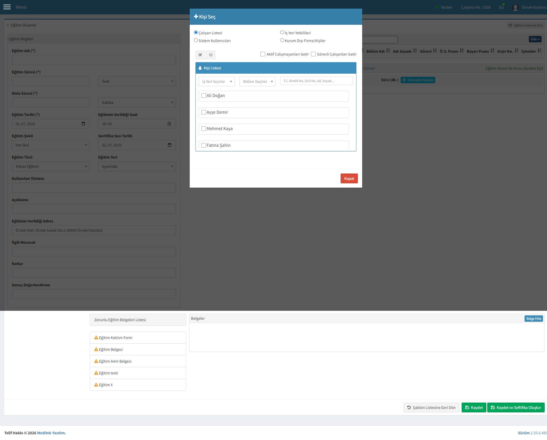
Task: Expand the Bölüm Seçiniz dropdown
Action: tap(258, 81)
